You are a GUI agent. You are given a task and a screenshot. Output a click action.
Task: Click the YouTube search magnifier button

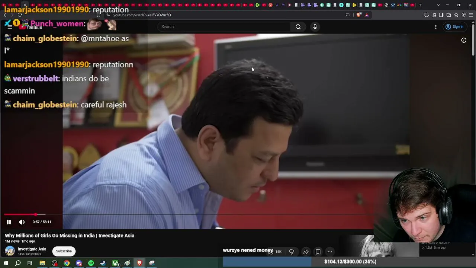pyautogui.click(x=298, y=27)
